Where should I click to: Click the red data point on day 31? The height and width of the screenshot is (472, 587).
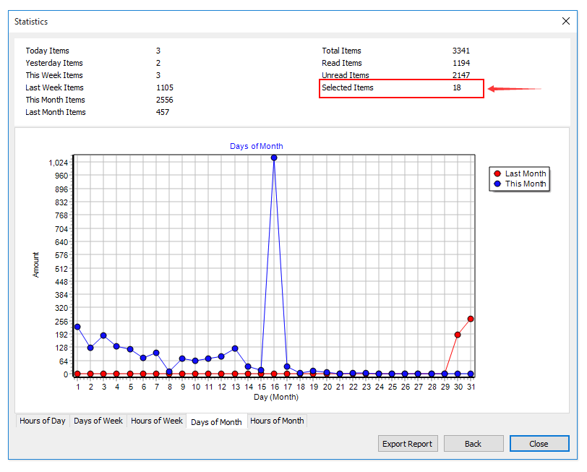click(x=471, y=319)
